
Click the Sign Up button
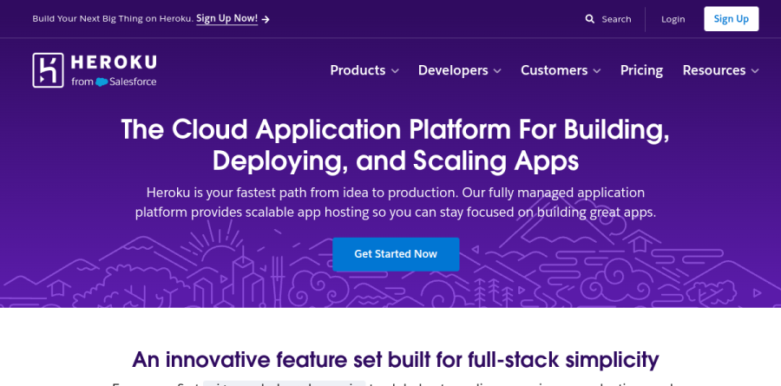pos(732,19)
